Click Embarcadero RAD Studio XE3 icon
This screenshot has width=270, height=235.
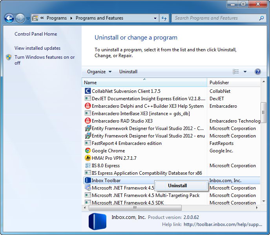[88, 121]
